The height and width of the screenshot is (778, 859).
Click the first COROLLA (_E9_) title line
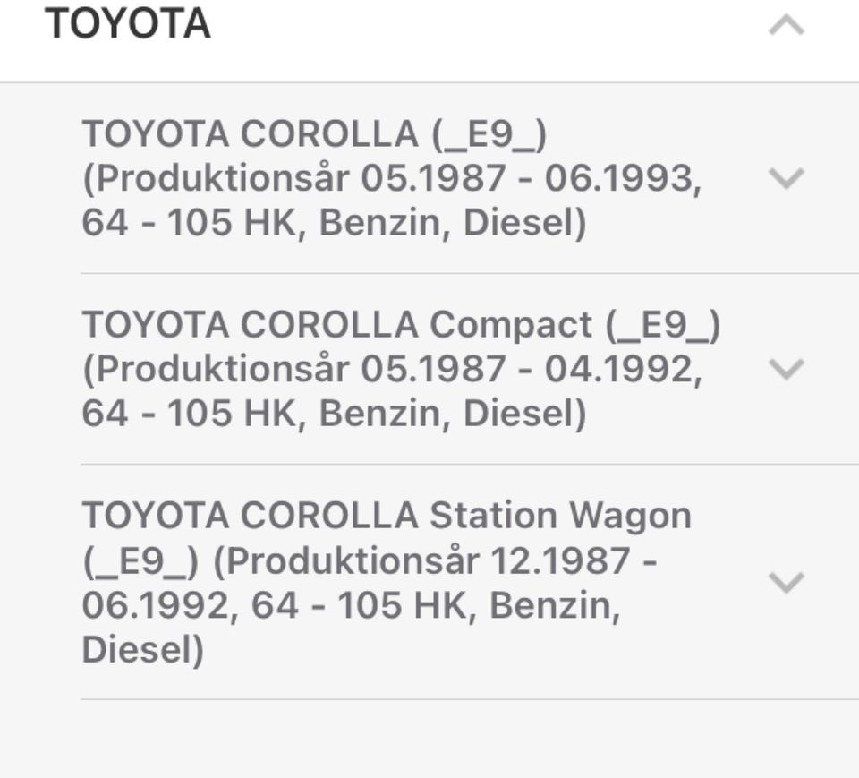[314, 134]
